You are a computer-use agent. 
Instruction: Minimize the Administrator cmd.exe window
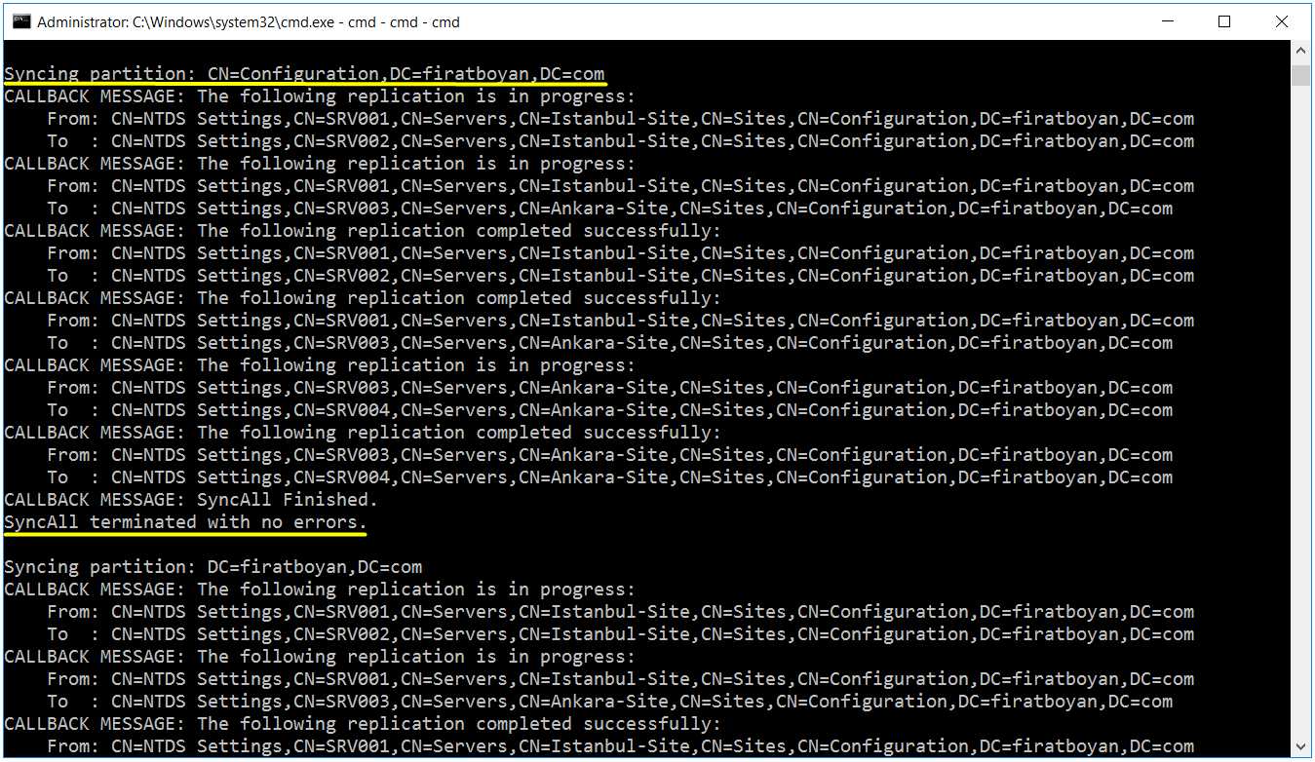point(1168,21)
